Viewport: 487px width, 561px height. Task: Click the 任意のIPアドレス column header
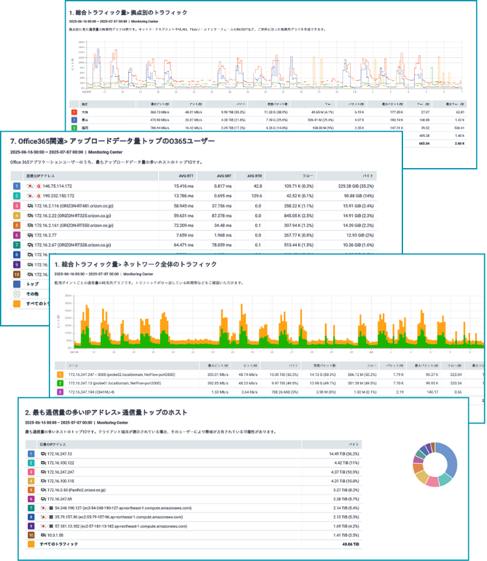pyautogui.click(x=169, y=444)
